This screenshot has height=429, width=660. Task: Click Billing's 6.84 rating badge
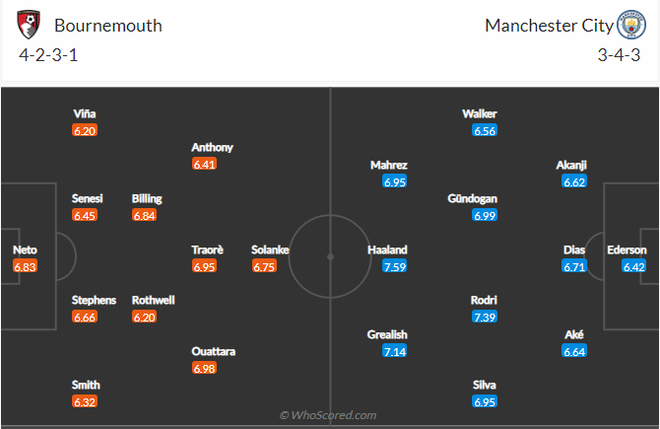click(144, 215)
